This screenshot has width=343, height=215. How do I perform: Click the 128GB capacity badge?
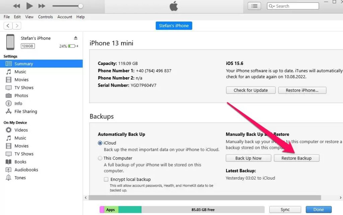click(x=28, y=46)
